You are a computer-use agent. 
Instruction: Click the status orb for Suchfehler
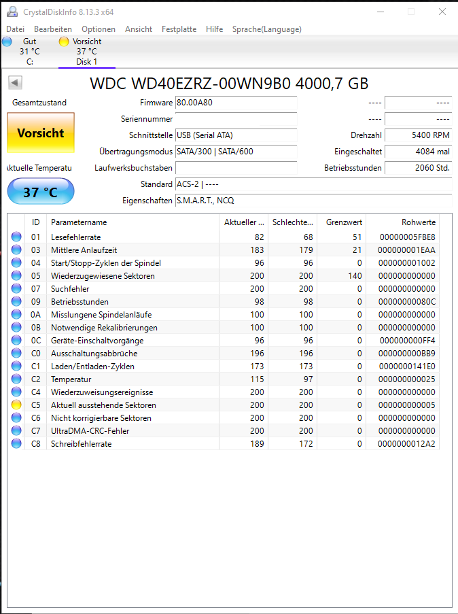[x=16, y=288]
